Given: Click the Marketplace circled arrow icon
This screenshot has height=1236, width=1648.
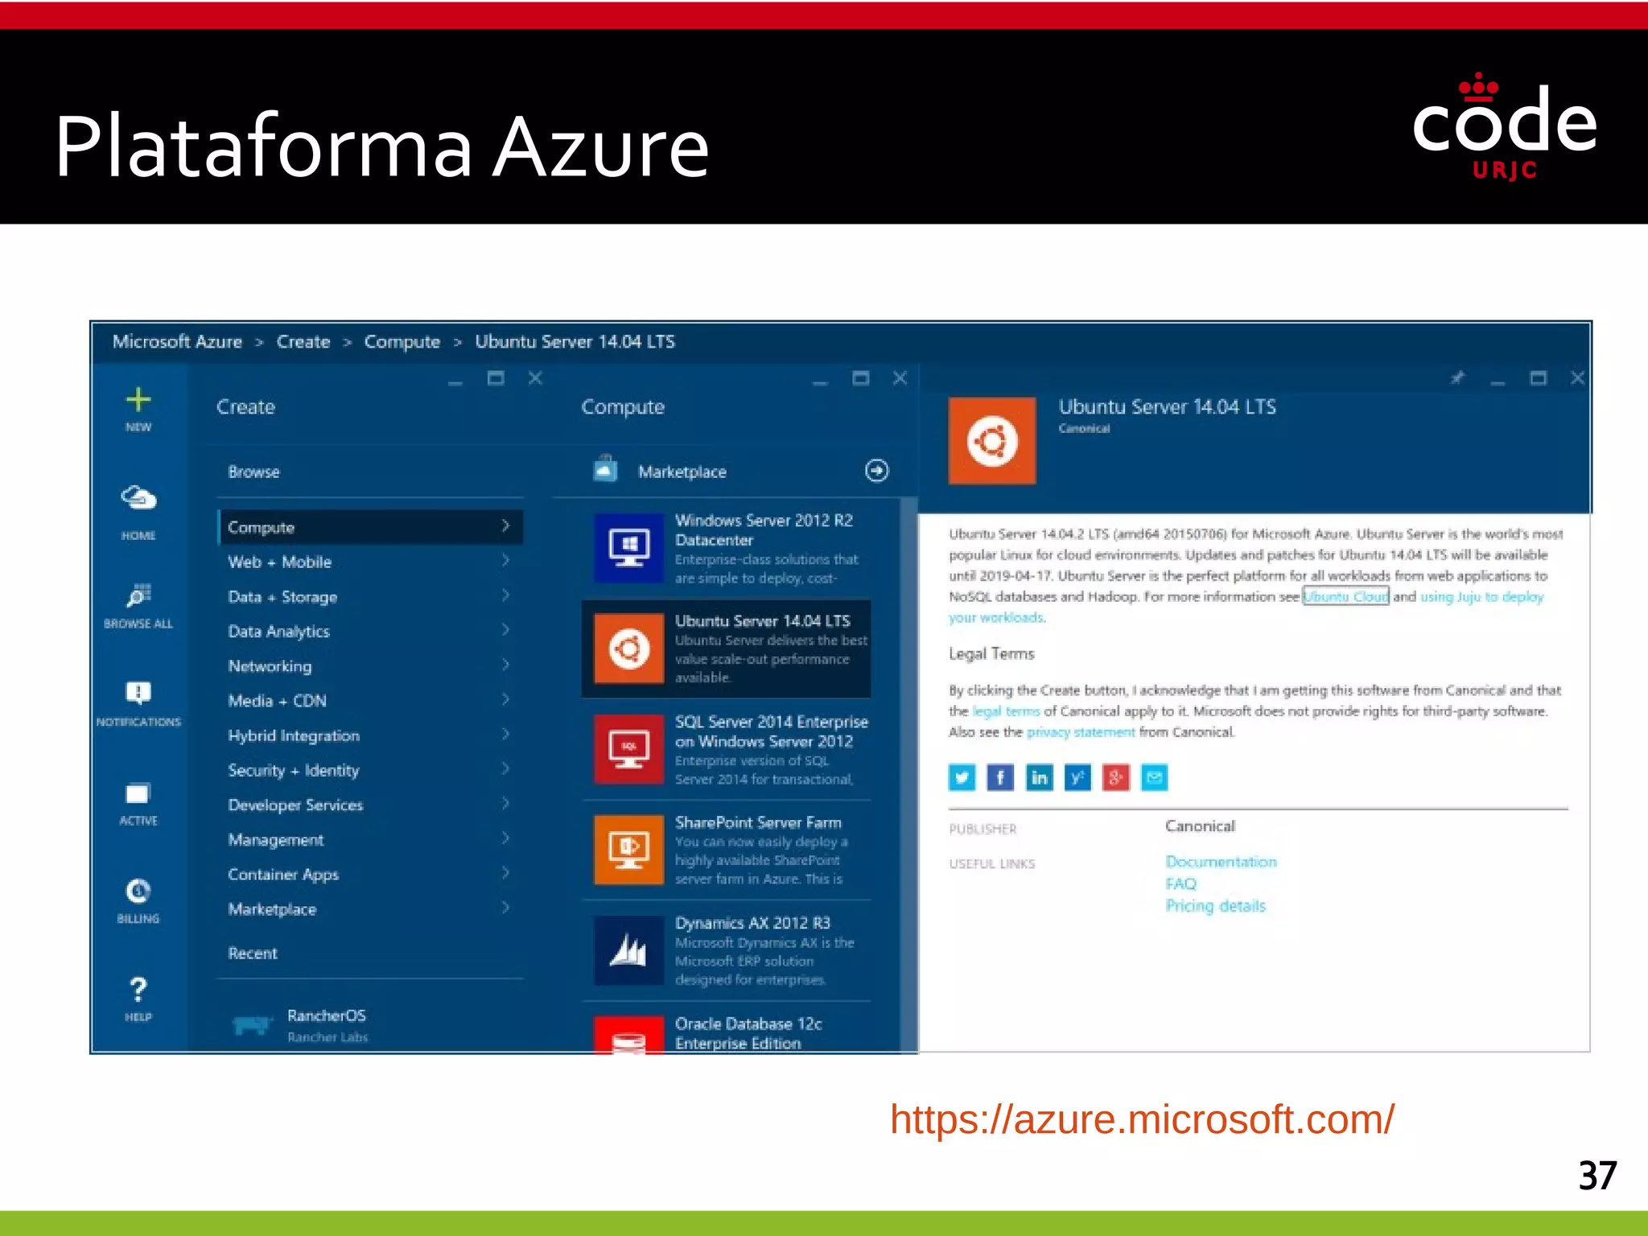Looking at the screenshot, I should 877,471.
